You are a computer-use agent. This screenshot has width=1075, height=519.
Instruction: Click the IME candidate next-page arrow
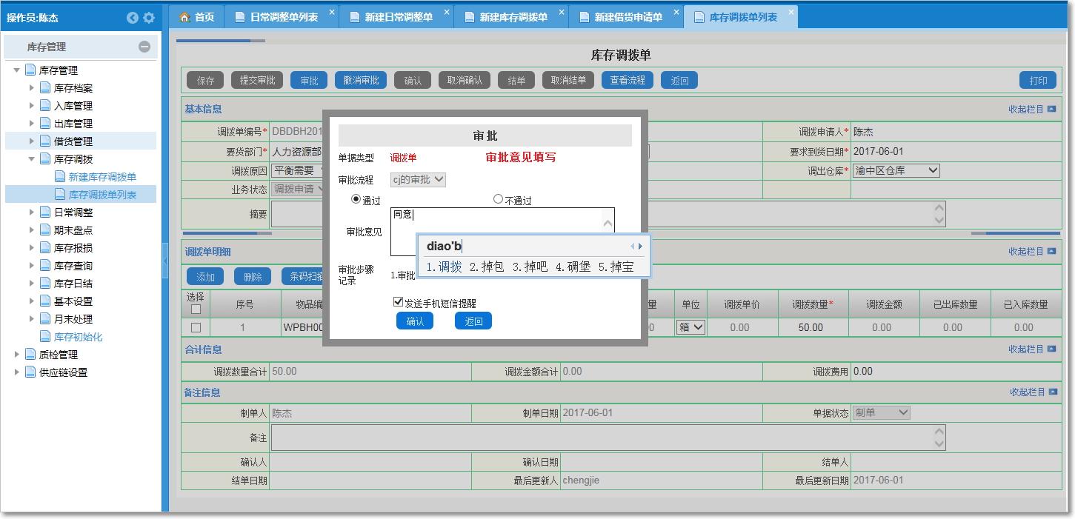pyautogui.click(x=641, y=247)
